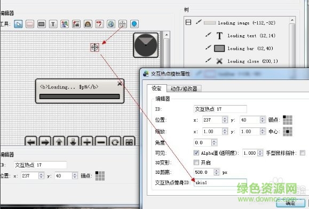309x209 pixels.
Task: Select the brown sphinx-head tool icon
Action: 88,24
